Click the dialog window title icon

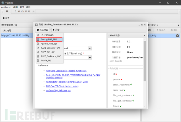point(36,25)
